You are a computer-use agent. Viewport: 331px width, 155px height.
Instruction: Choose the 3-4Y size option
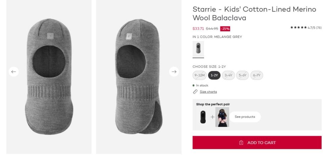pyautogui.click(x=228, y=75)
